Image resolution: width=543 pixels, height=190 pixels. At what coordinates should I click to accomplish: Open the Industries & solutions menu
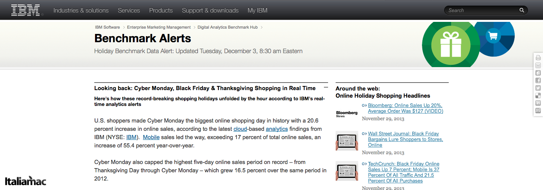coord(81,11)
